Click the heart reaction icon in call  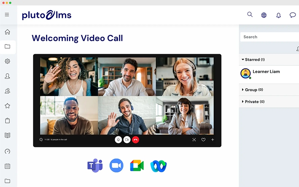point(203,140)
